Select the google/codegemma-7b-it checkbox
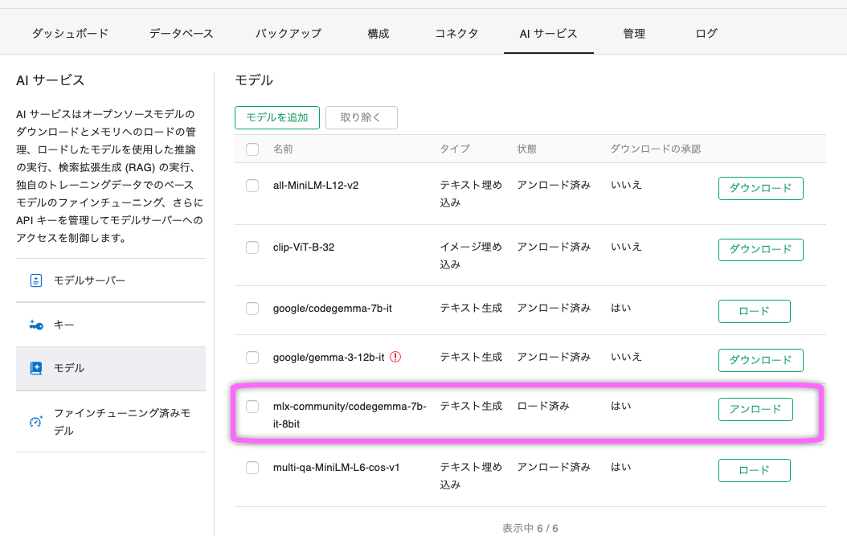847x536 pixels. [252, 309]
